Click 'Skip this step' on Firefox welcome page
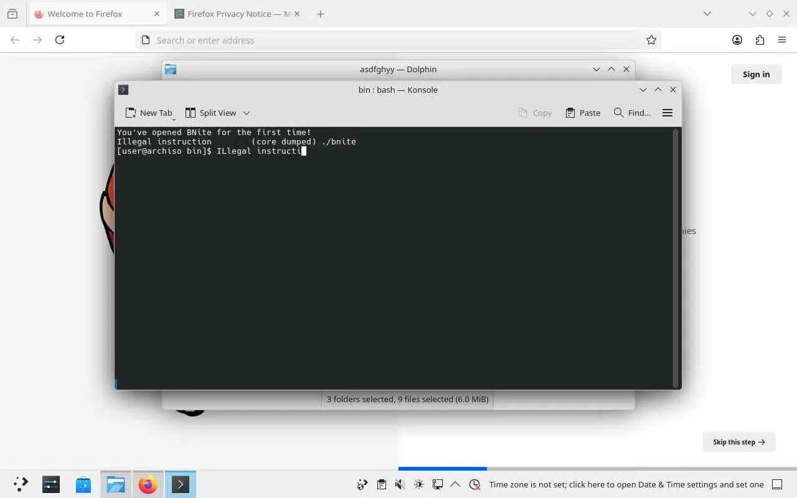Viewport: 797px width, 498px height. (x=739, y=442)
